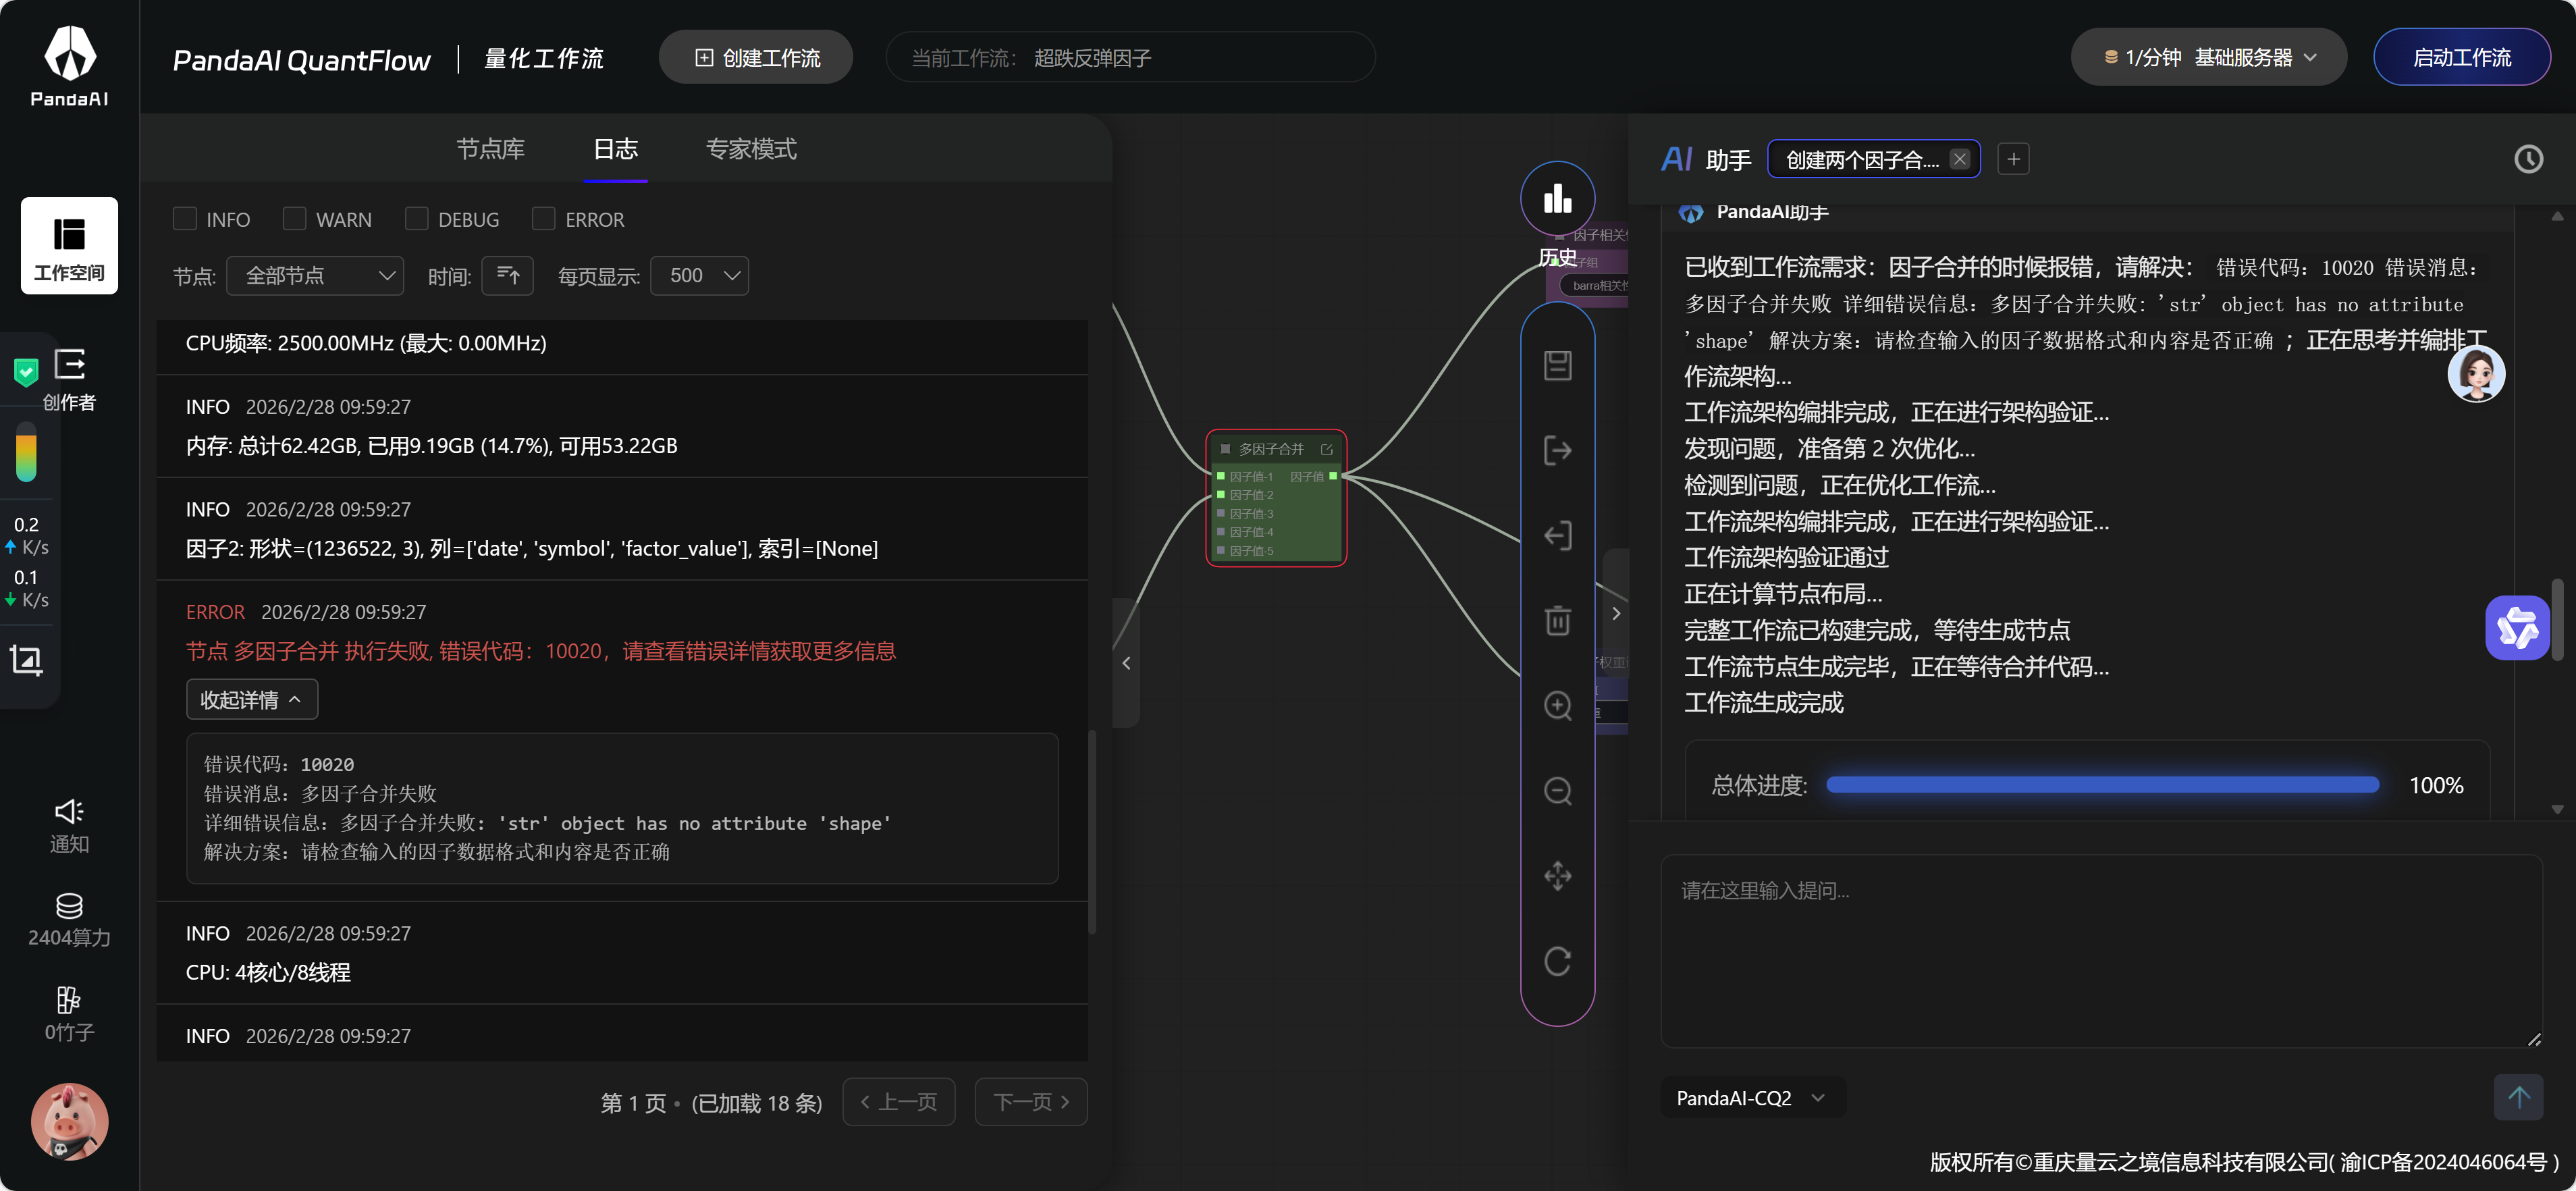Select the pan move tool on canvas toolbar
This screenshot has height=1191, width=2576.
1557,876
